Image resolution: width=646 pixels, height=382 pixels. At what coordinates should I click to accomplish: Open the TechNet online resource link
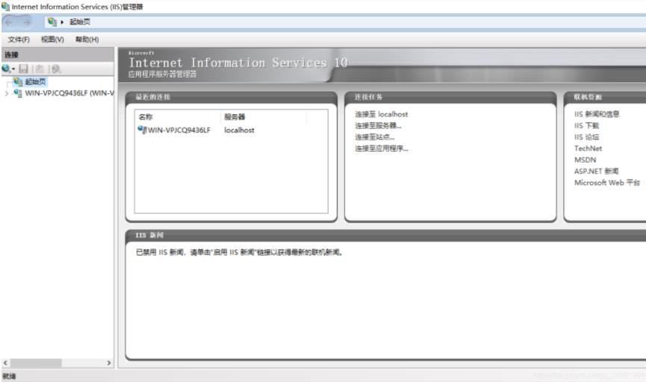tap(588, 148)
